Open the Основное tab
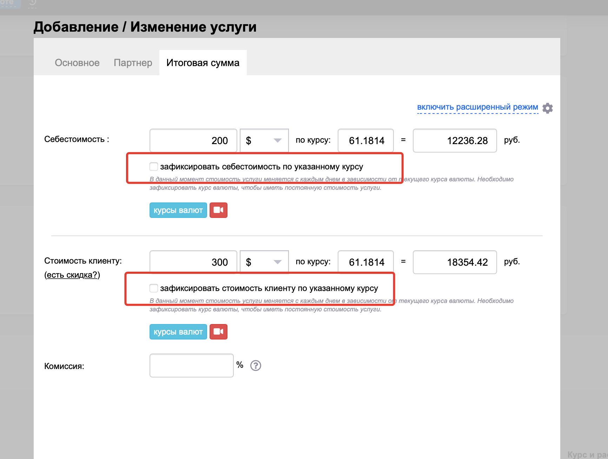 pos(77,63)
